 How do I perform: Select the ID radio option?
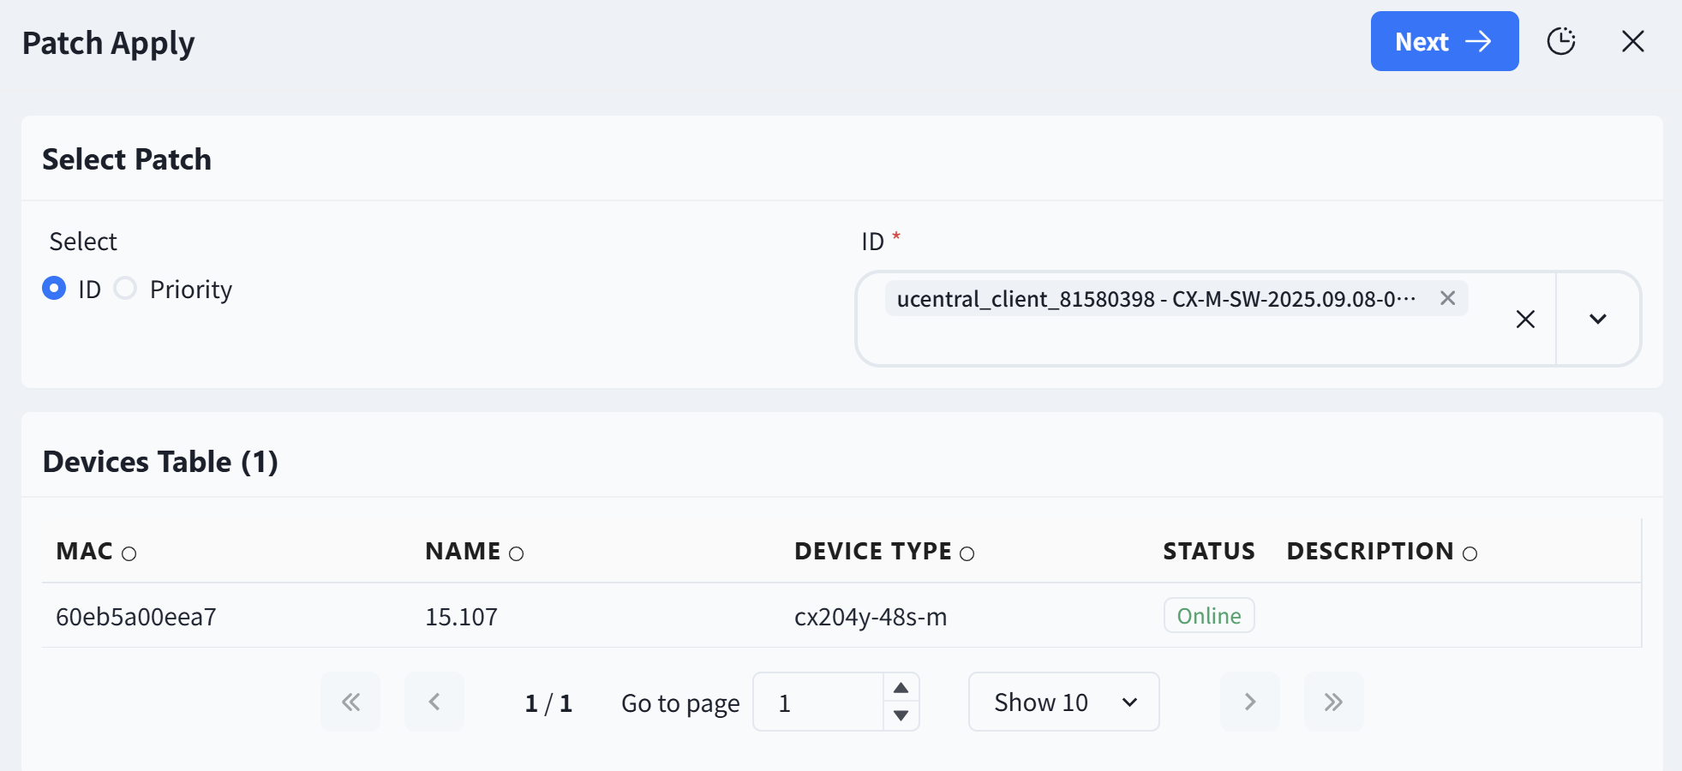pos(54,289)
